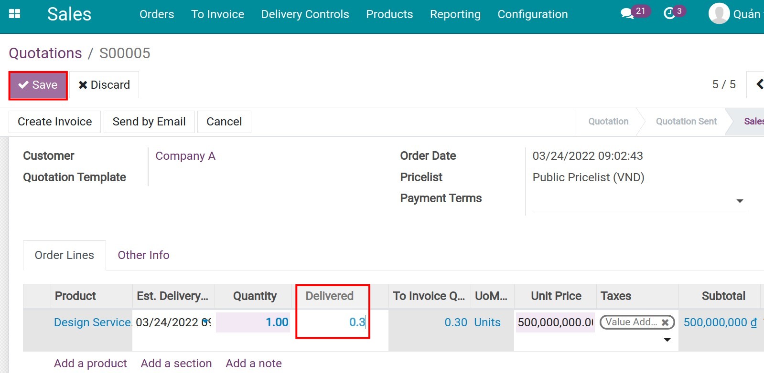764x373 pixels.
Task: Click the Quản user name
Action: [748, 14]
